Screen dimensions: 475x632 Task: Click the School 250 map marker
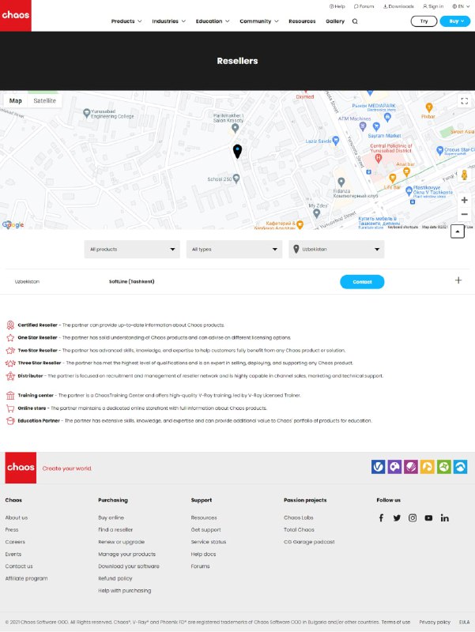click(236, 178)
